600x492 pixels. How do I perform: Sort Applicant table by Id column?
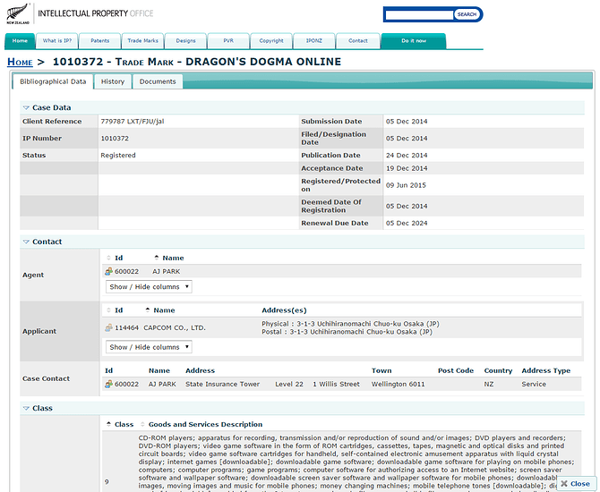(115, 310)
